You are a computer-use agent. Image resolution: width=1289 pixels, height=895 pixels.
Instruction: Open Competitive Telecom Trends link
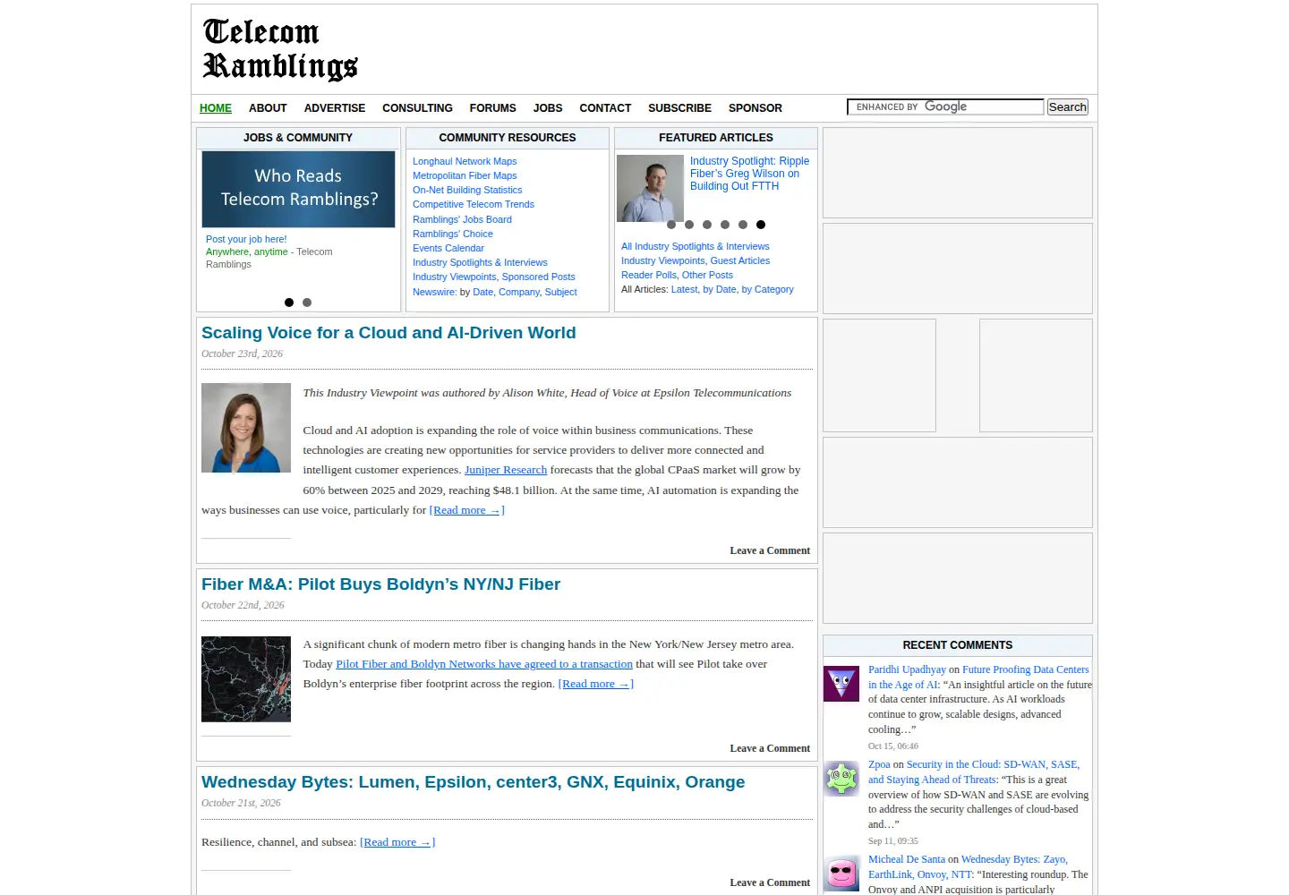pyautogui.click(x=474, y=204)
